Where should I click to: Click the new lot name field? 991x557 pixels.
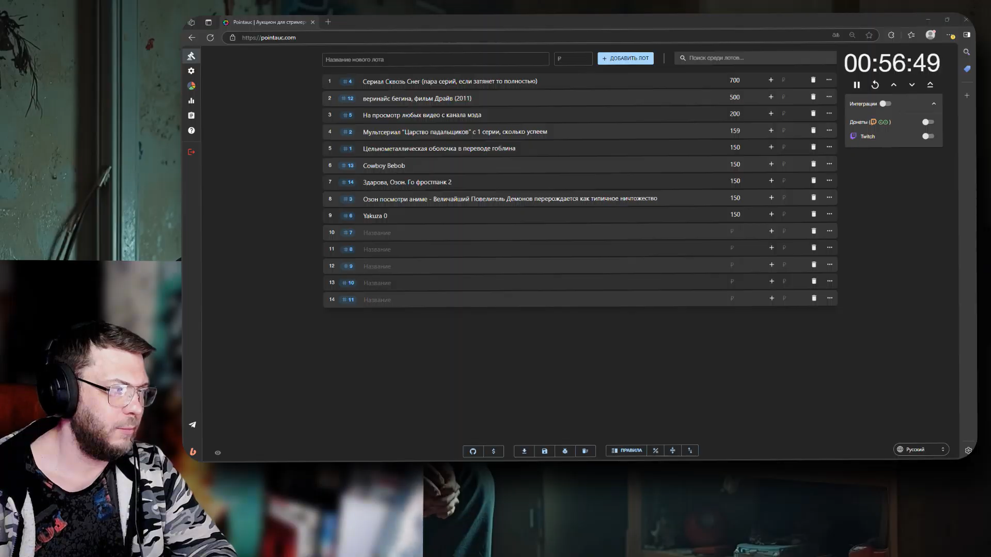click(x=435, y=59)
